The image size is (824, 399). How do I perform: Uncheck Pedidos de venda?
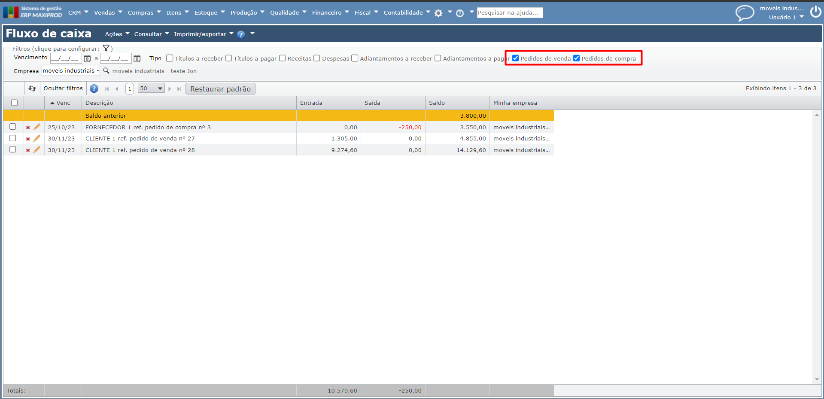coord(516,58)
